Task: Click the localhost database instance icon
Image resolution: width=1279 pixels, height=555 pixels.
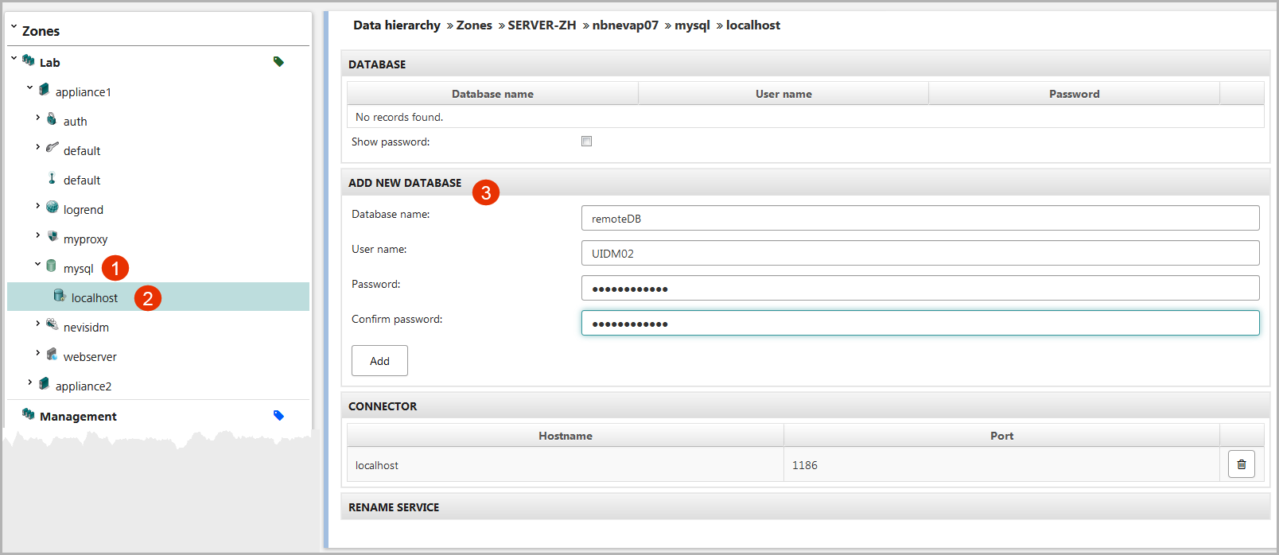Action: (x=60, y=296)
